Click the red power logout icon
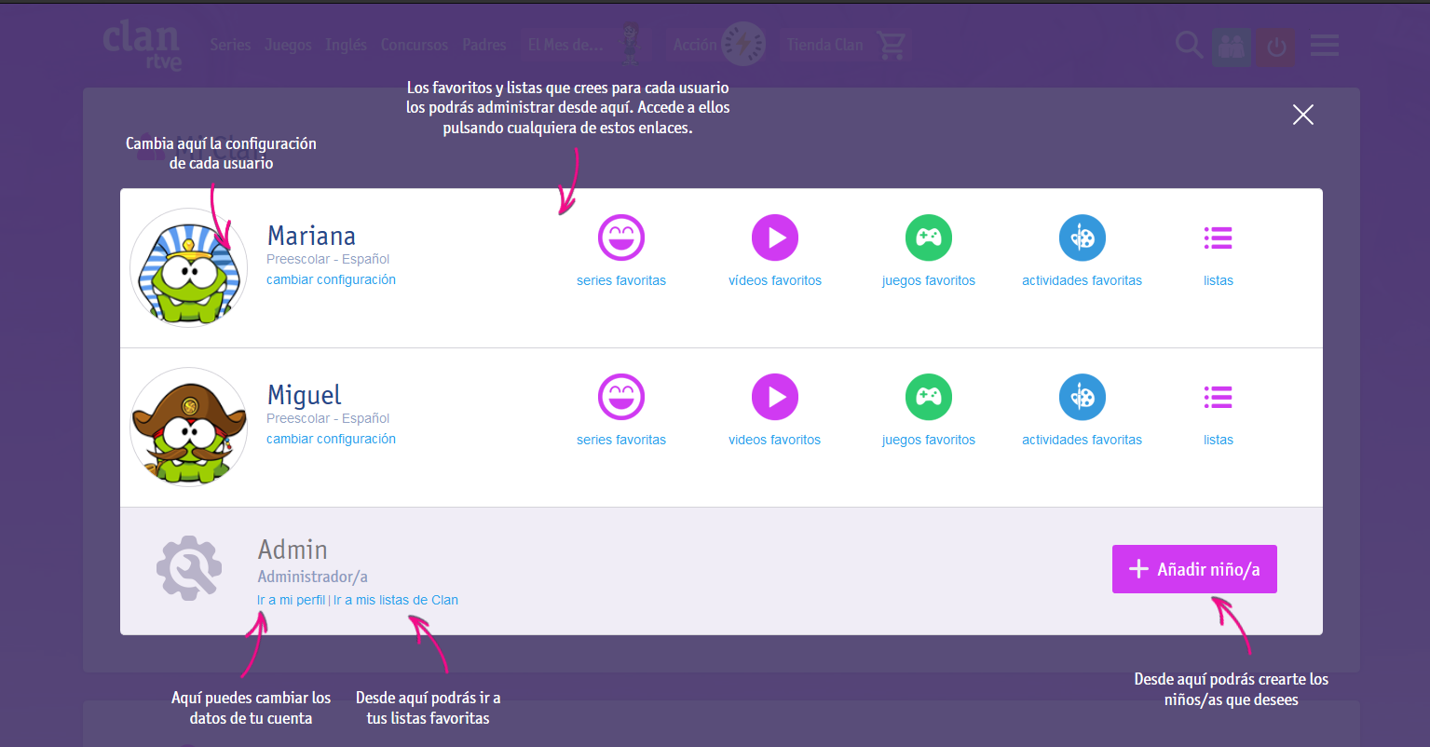 pos(1275,46)
